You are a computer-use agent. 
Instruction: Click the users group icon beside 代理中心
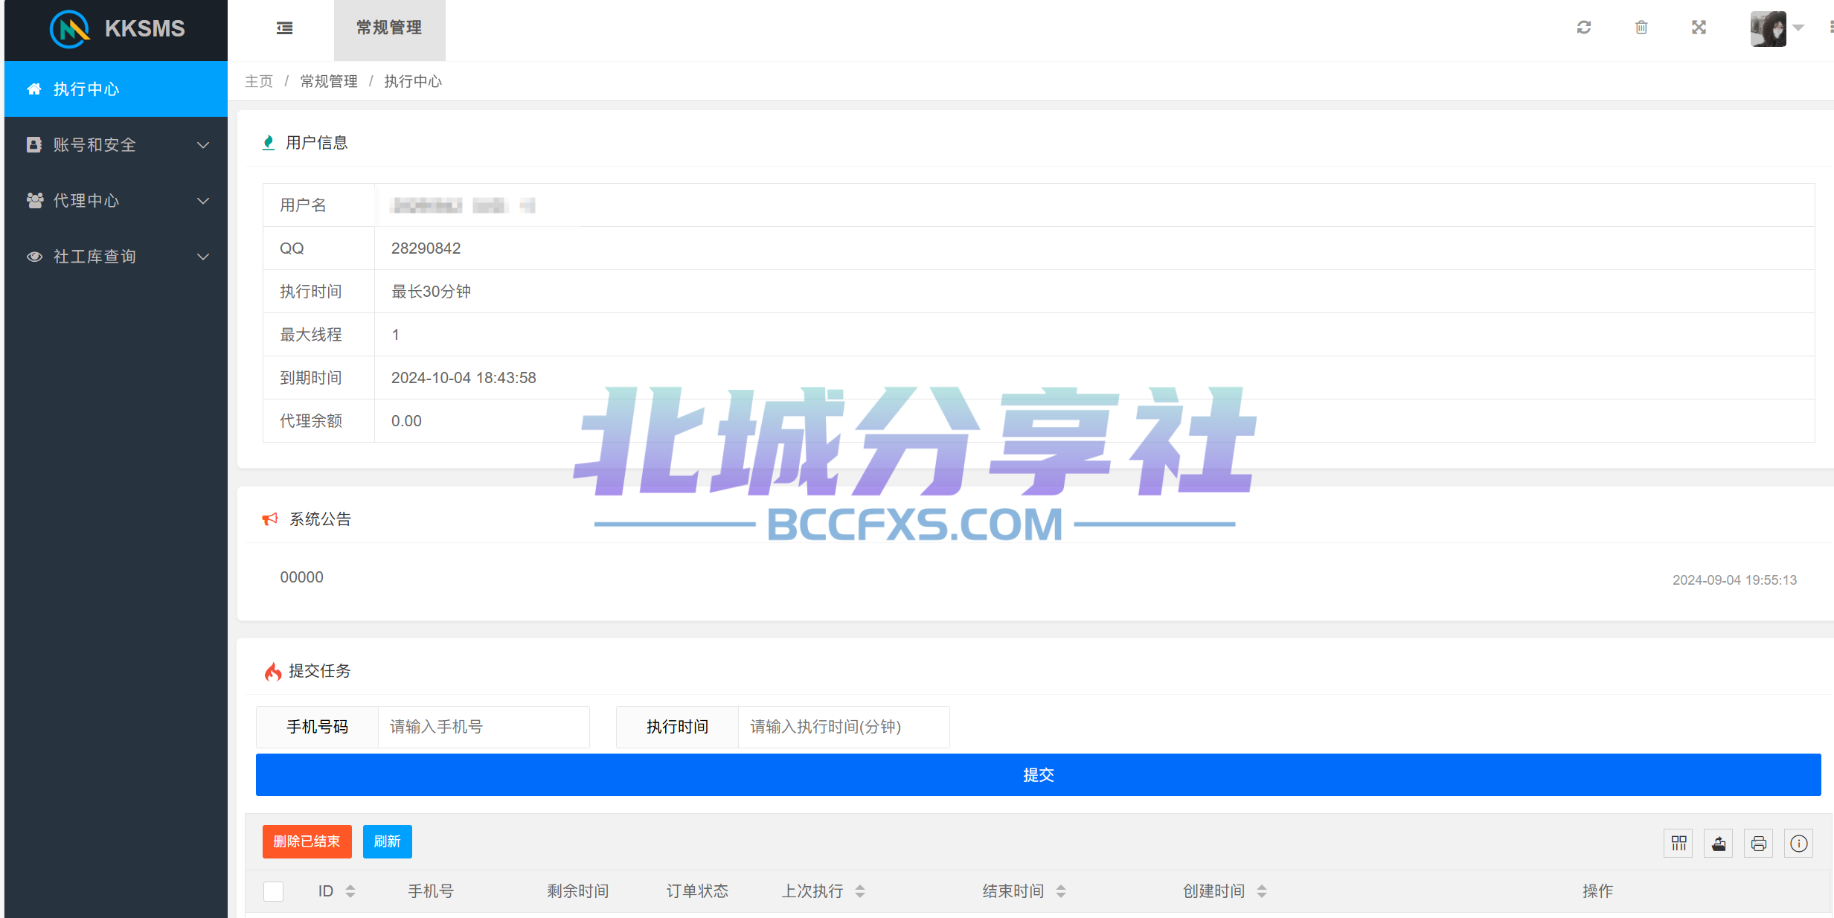(34, 201)
